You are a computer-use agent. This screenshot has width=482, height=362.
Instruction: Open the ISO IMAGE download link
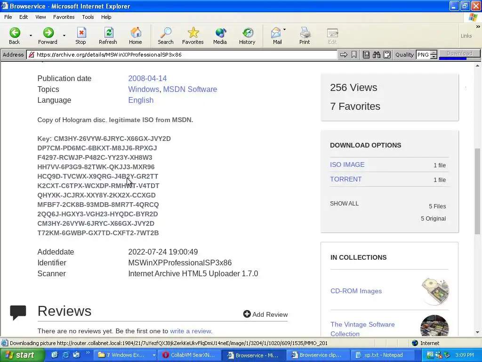tap(347, 165)
